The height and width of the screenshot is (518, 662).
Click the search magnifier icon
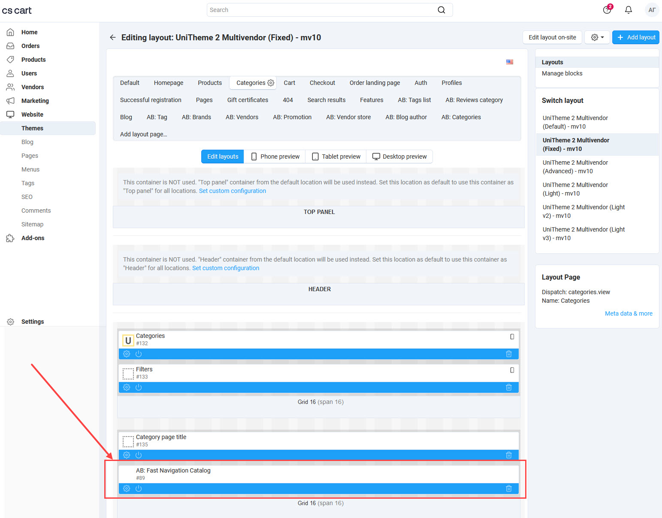441,10
